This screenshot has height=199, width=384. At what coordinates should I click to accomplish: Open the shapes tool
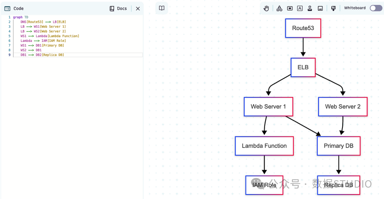(x=279, y=8)
